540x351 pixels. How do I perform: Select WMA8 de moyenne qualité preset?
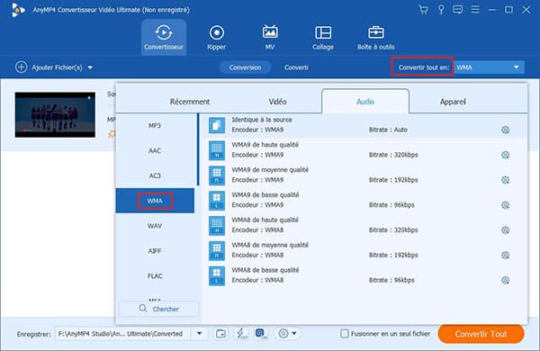(365, 250)
